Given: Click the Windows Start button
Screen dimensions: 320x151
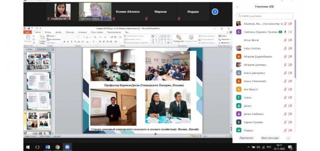Looking at the screenshot, I should [x=28, y=147].
